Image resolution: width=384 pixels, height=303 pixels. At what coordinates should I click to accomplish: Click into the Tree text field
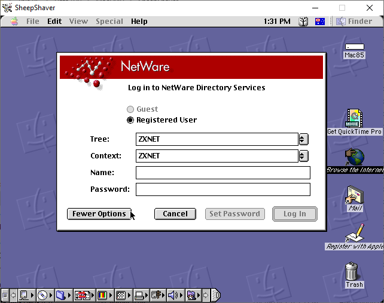click(x=217, y=139)
